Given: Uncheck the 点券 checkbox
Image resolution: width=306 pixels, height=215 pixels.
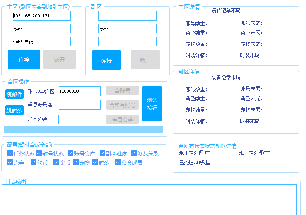Looking at the screenshot, I should (10, 162).
